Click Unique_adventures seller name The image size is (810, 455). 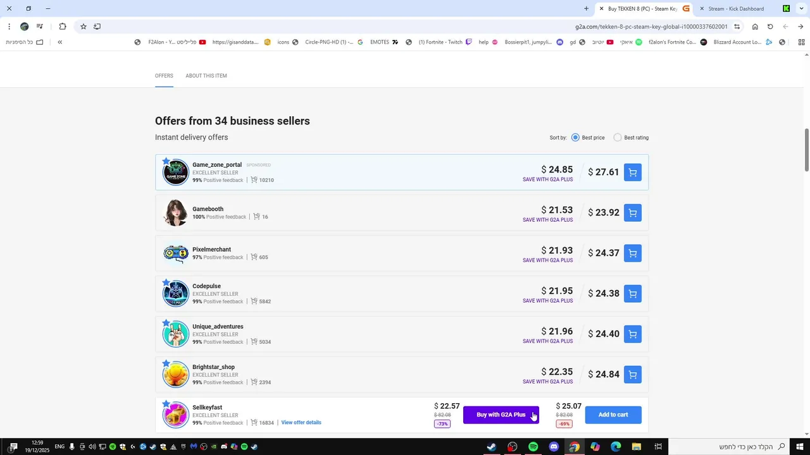(x=218, y=327)
